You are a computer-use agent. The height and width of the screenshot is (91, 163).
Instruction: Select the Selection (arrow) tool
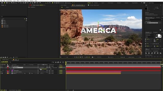[5, 3]
